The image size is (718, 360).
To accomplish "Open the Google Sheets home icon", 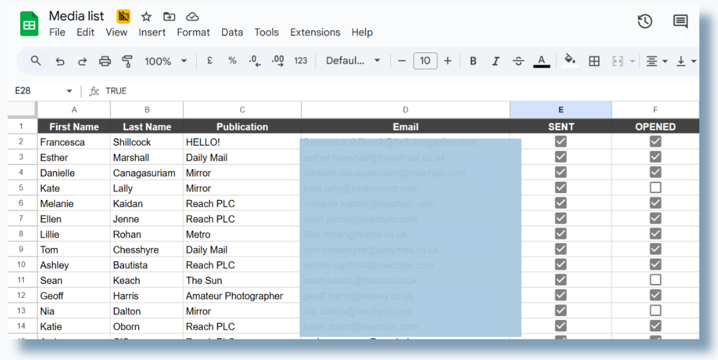I will [29, 24].
